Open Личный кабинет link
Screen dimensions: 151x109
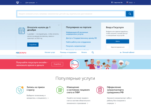coord(128,52)
